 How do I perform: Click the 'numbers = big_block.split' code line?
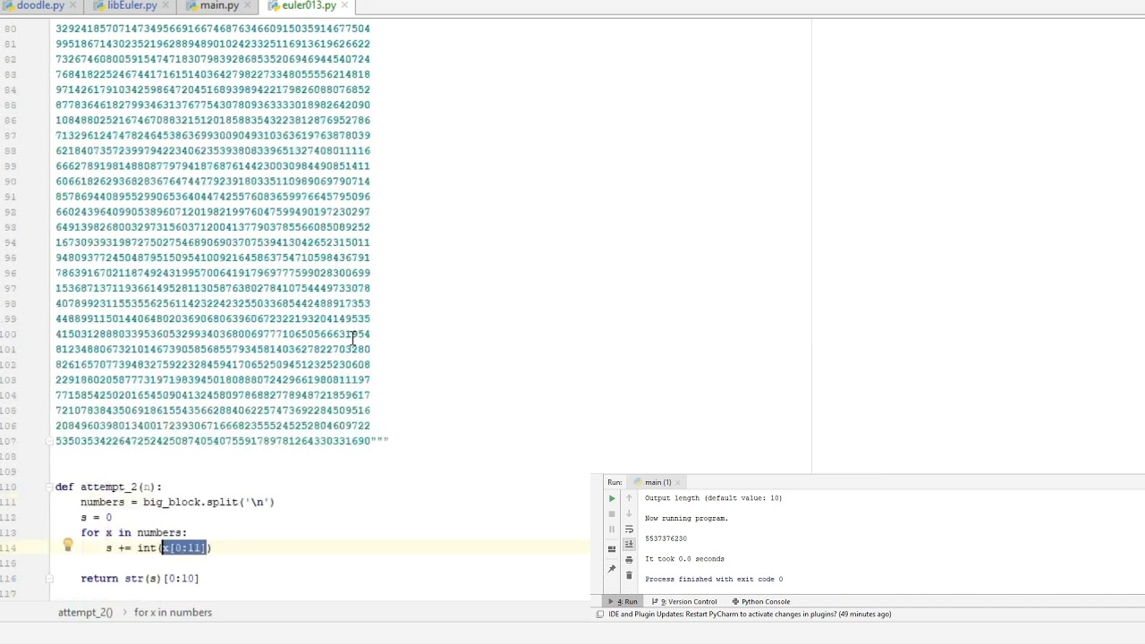click(177, 503)
